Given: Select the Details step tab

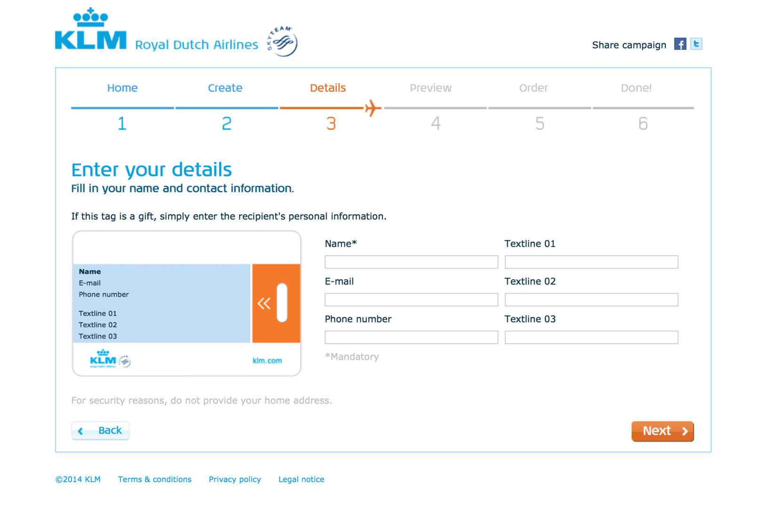Looking at the screenshot, I should [x=327, y=88].
